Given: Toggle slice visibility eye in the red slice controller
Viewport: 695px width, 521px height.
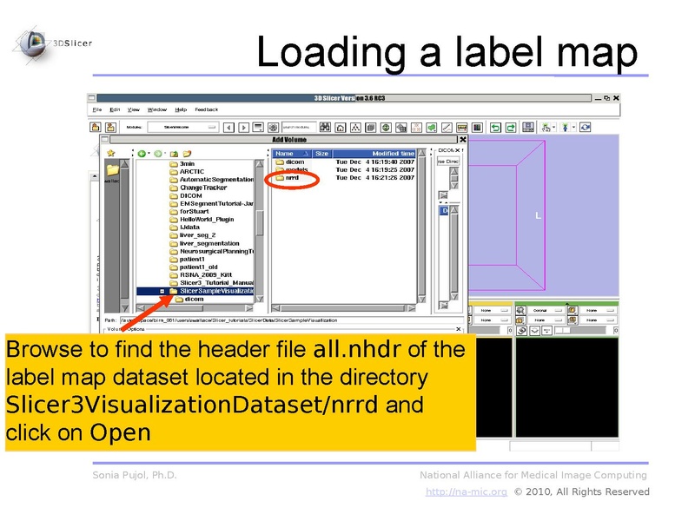Looking at the screenshot, I should click(x=470, y=311).
